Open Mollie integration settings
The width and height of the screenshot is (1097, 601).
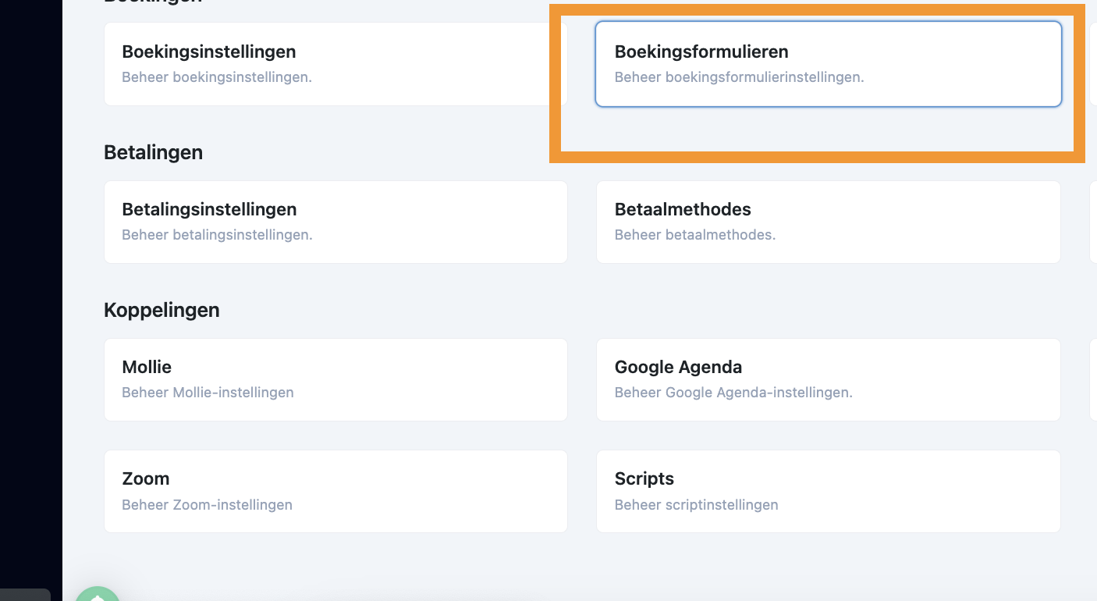pyautogui.click(x=335, y=379)
